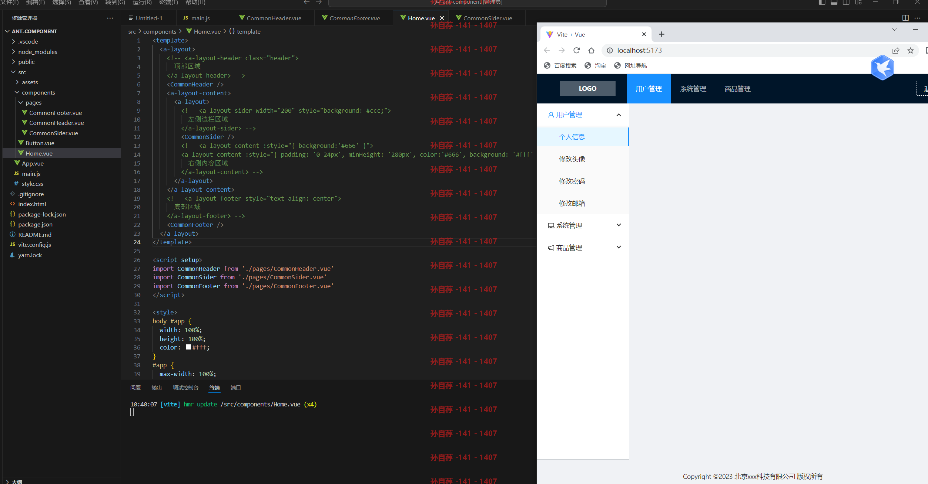Close the Home.vue editor tab
The height and width of the screenshot is (484, 928).
[x=442, y=18]
